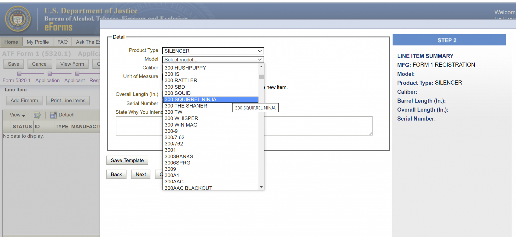The image size is (516, 237).
Task: Go to the Home tab
Action: coord(11,42)
